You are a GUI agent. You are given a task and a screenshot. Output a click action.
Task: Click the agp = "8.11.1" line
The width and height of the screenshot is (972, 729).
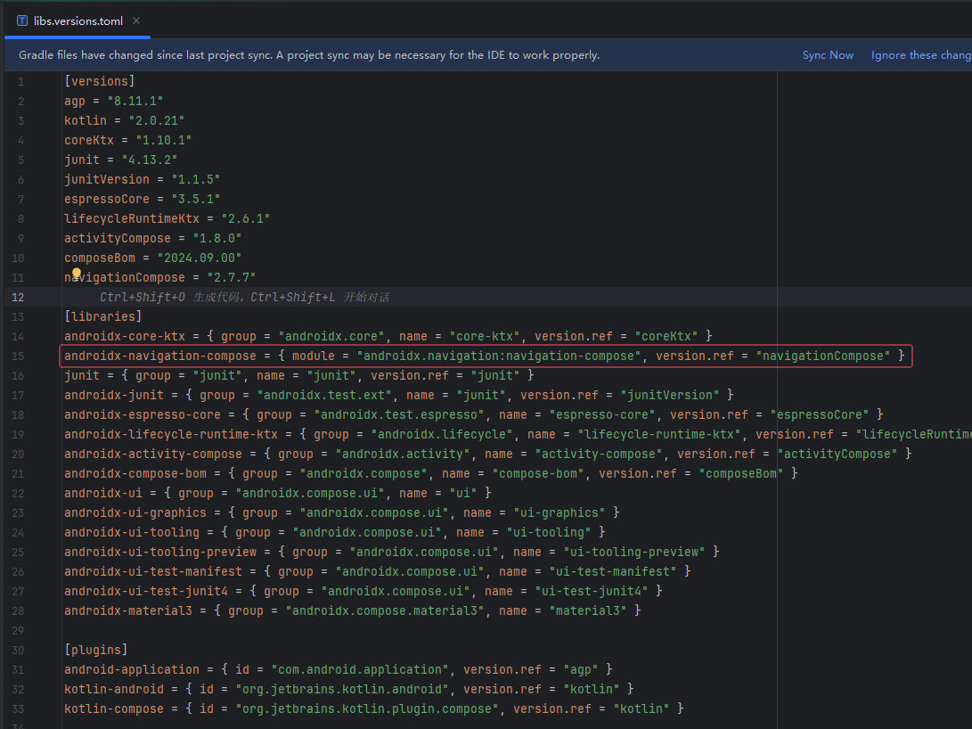click(113, 101)
